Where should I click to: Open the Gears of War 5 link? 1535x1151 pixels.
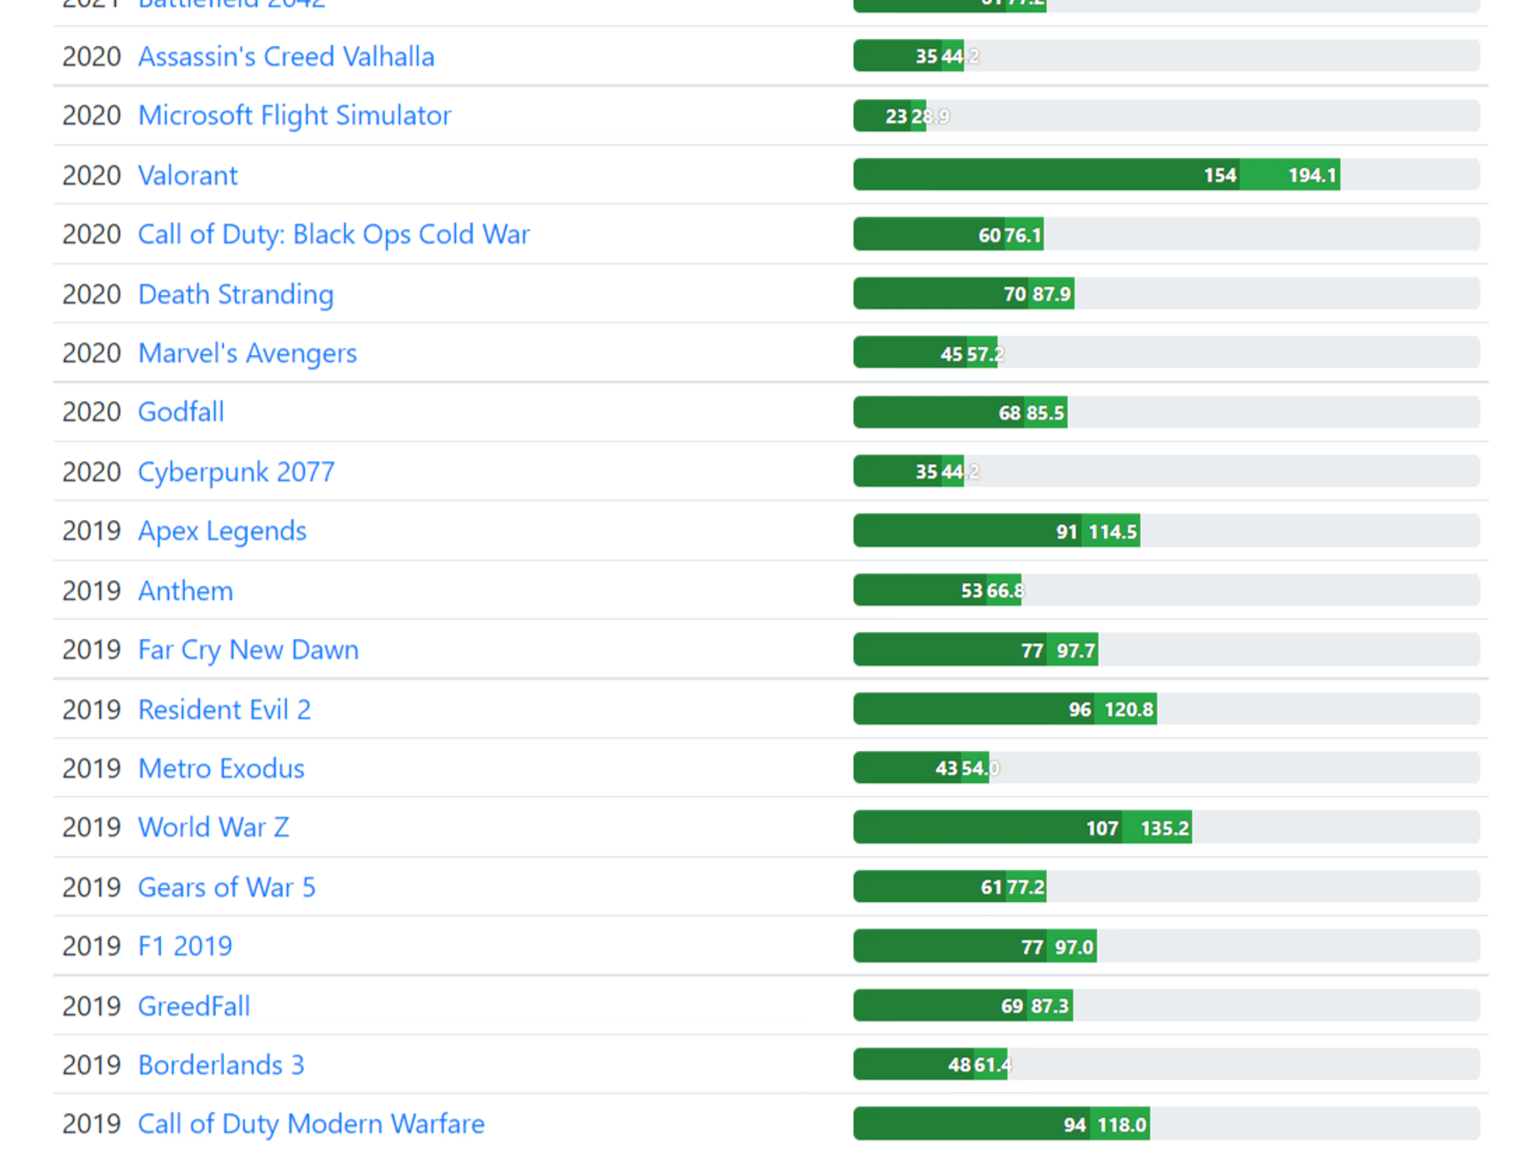pyautogui.click(x=226, y=887)
